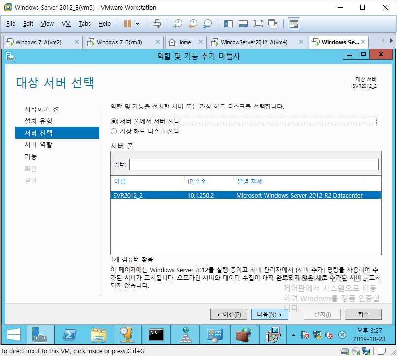397x356 pixels.
Task: Open the volume tray icon
Action: pos(329,335)
